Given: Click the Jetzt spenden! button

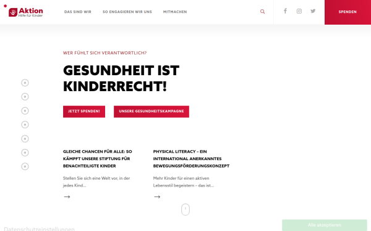Looking at the screenshot, I should [84, 111].
